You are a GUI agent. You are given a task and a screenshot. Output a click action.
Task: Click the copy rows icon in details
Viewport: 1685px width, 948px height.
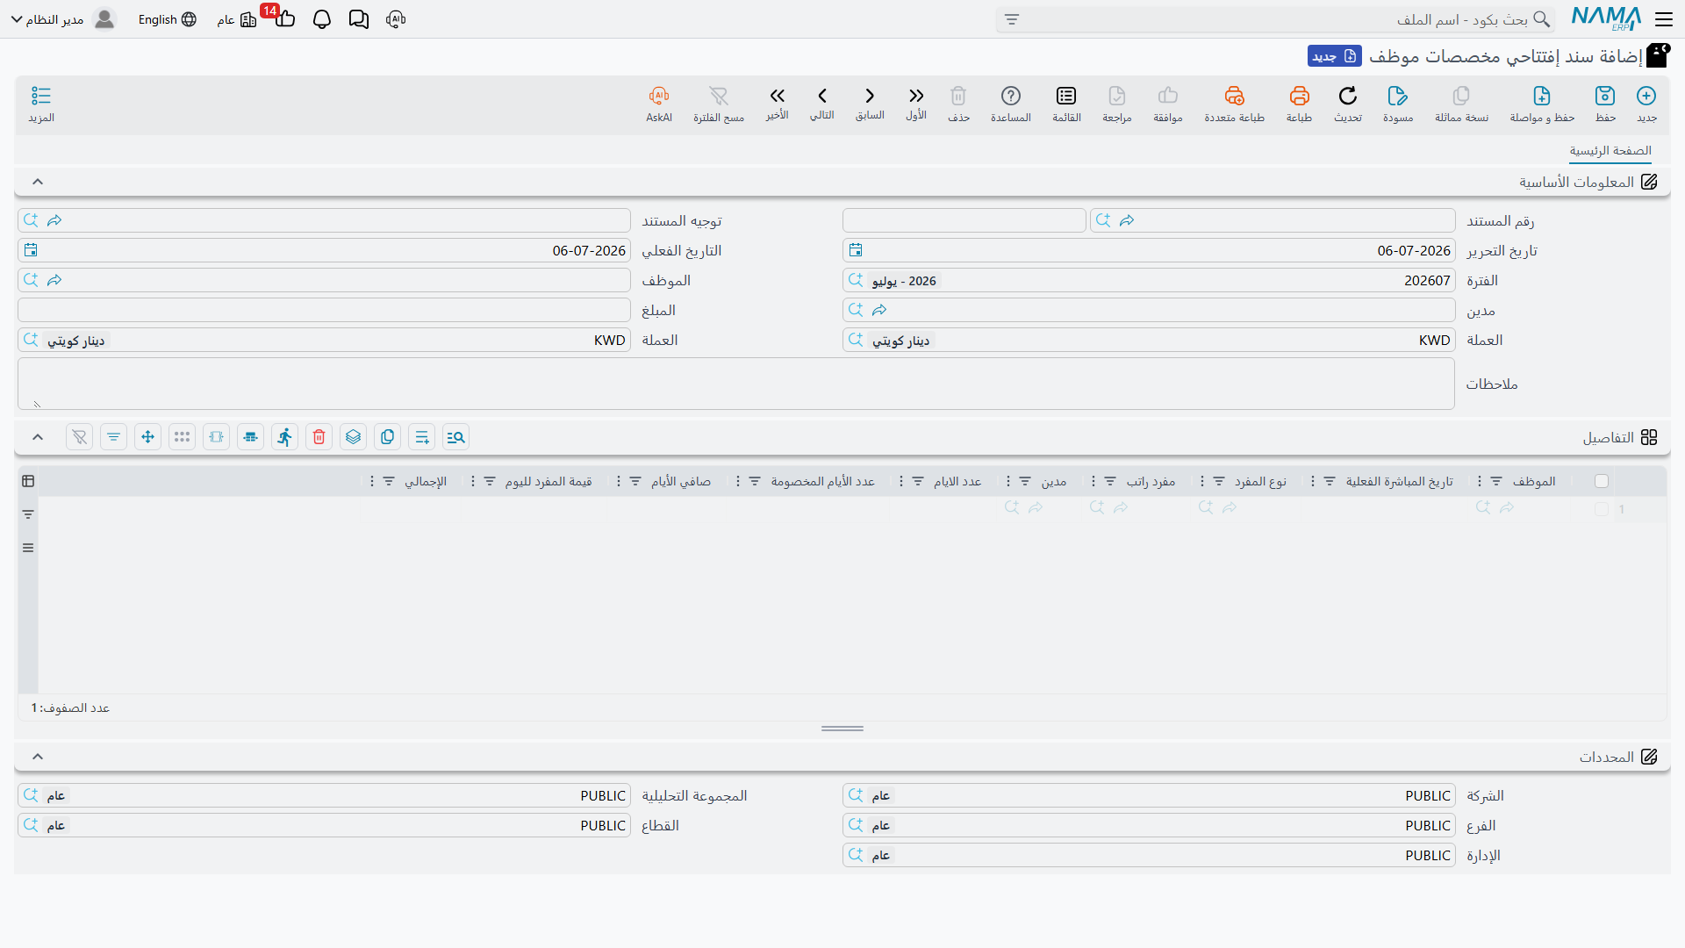[x=387, y=437]
